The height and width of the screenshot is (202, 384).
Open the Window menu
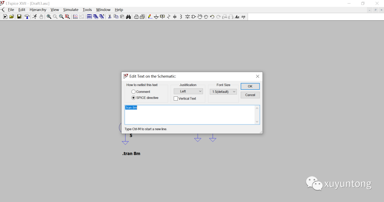[x=103, y=10]
